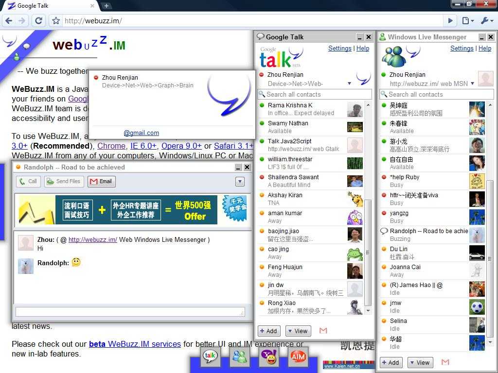Search contacts field in Google Talk
Screen dimensions: 498x373
pos(314,94)
